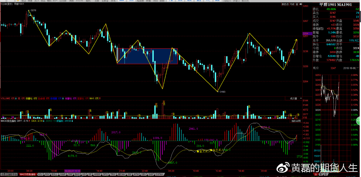Click the 甲醇1901 MA1901 contract title

click(x=335, y=5)
